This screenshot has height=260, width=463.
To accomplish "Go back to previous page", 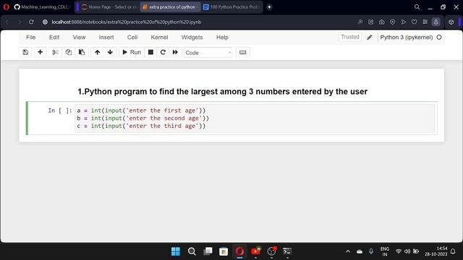I will click(7, 22).
